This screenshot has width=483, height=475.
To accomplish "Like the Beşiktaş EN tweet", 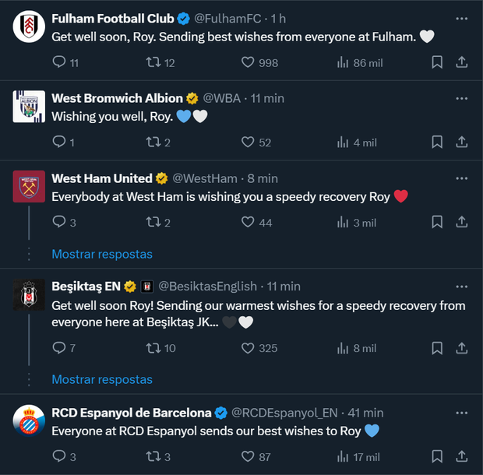I will [x=249, y=348].
